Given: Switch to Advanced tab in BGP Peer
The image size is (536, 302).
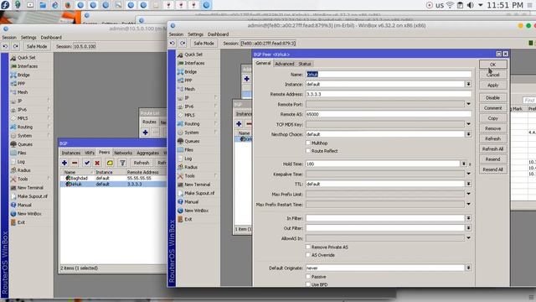Looking at the screenshot, I should click(285, 64).
